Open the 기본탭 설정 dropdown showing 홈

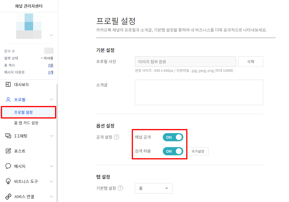(x=153, y=188)
